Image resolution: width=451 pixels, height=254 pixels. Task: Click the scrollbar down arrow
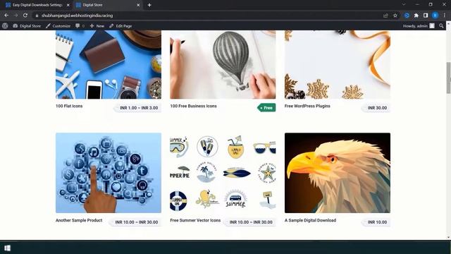point(448,238)
